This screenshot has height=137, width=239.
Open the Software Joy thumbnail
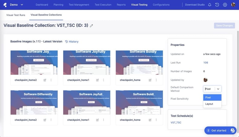[x=34, y=63]
